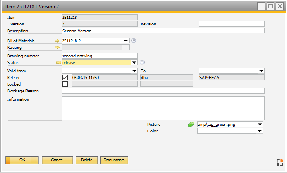Click the Bill of Materials link arrow
This screenshot has height=173, width=287.
[x=57, y=41]
